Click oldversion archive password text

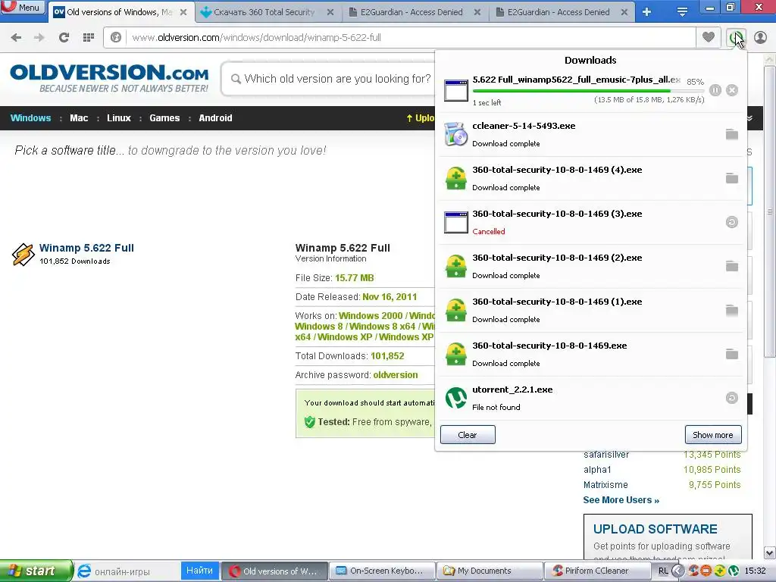click(396, 375)
